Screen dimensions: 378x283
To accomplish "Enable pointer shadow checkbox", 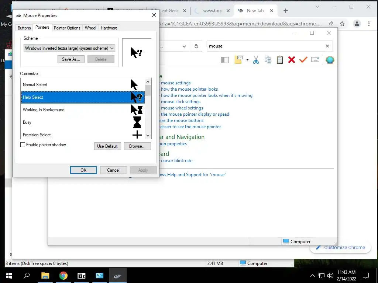I will 23,144.
